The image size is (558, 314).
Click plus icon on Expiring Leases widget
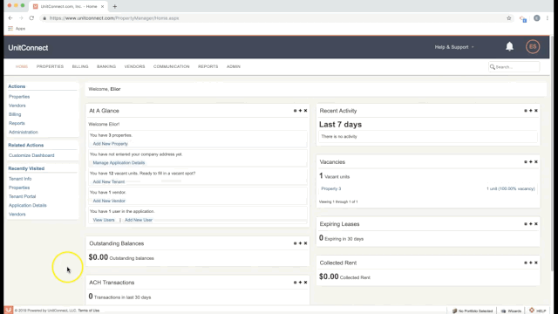531,224
